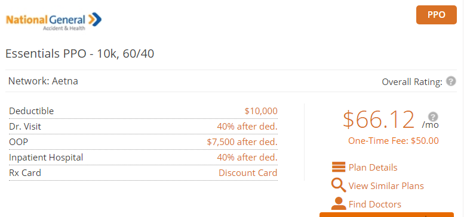This screenshot has height=217, width=467.
Task: Click the Rx Card Discount Card value
Action: [x=248, y=173]
